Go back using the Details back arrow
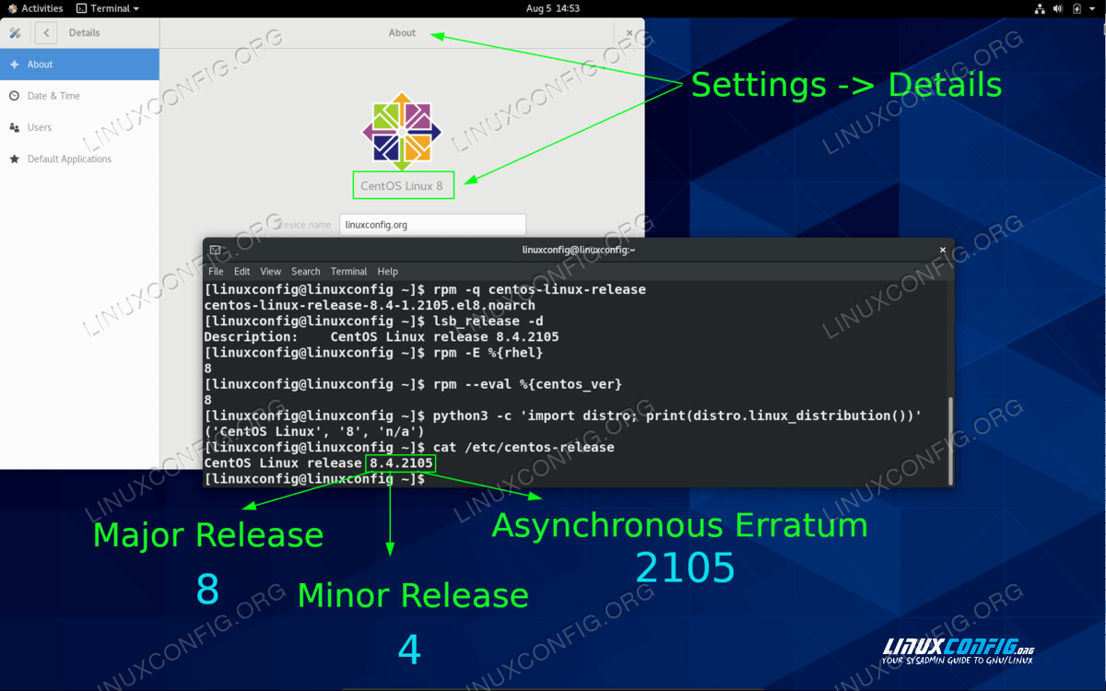Viewport: 1106px width, 691px height. pos(45,33)
